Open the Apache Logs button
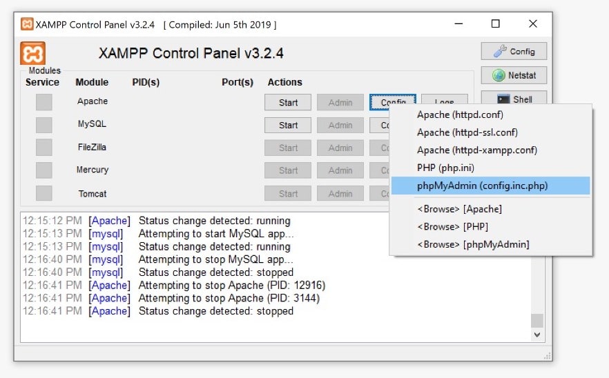 445,99
